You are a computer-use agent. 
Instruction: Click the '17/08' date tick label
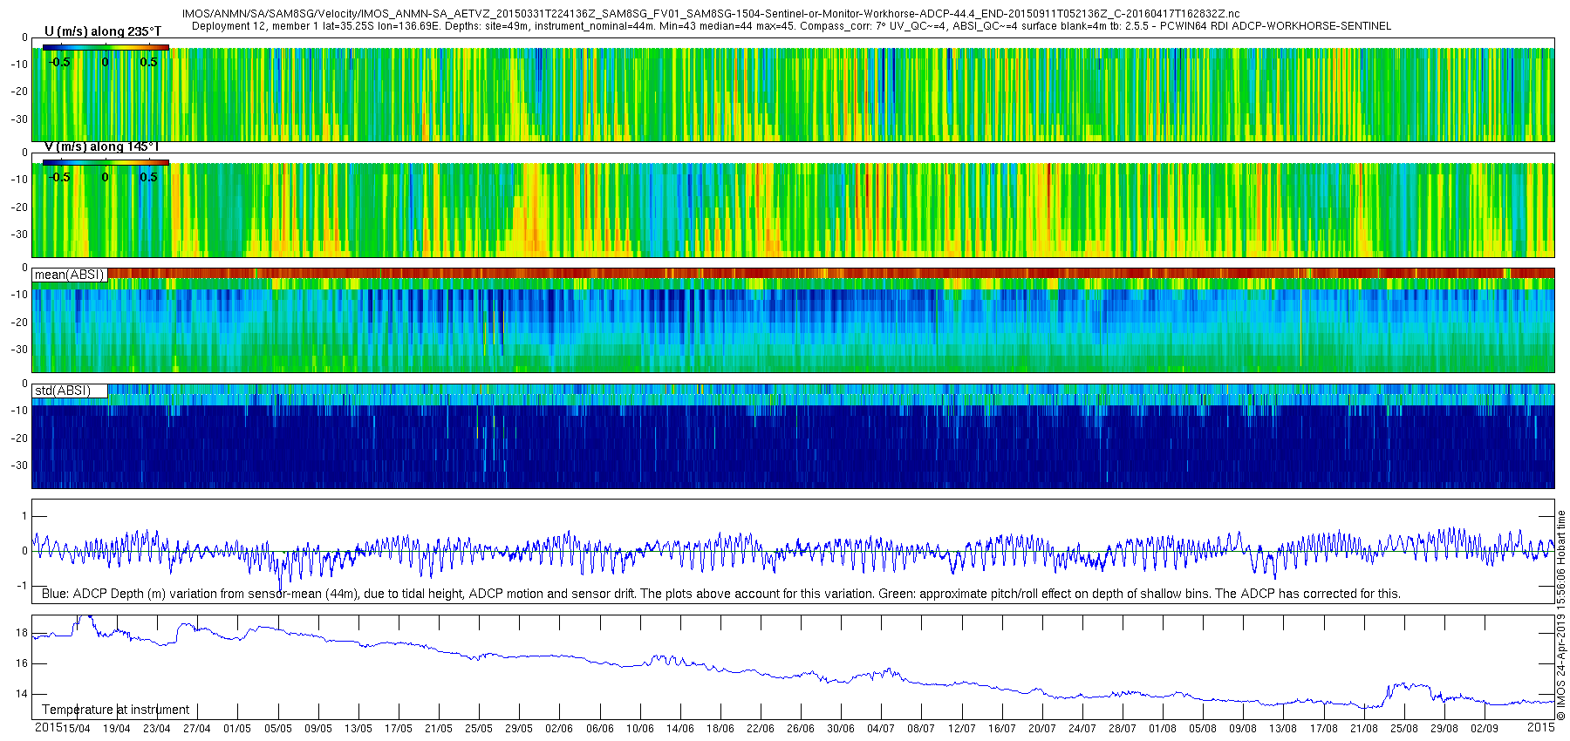(x=1324, y=729)
